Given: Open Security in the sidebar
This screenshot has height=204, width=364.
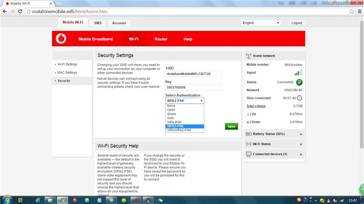Looking at the screenshot, I should [x=72, y=81].
